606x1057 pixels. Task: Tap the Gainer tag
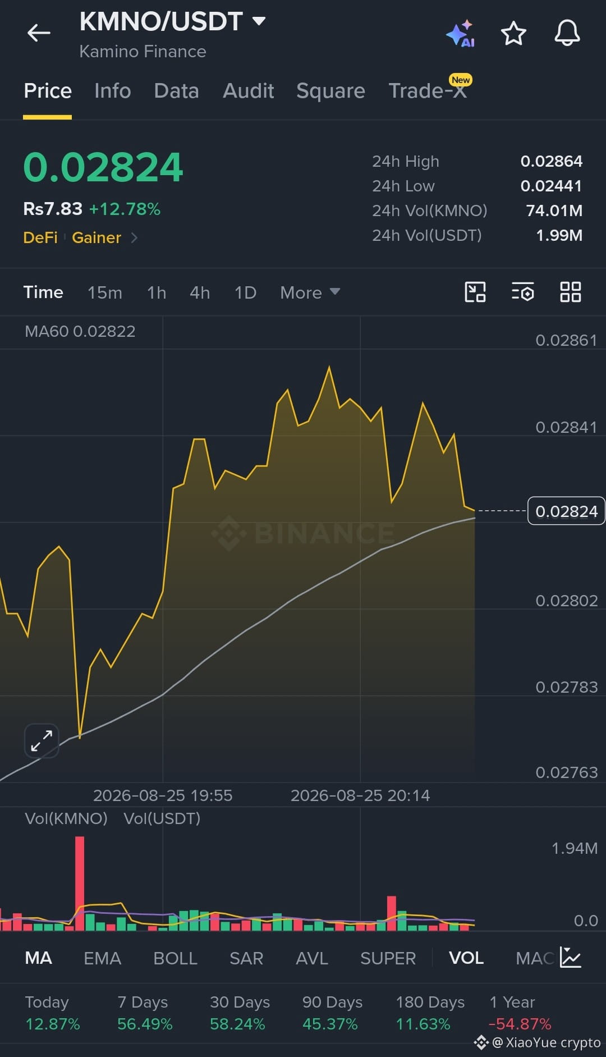point(97,237)
